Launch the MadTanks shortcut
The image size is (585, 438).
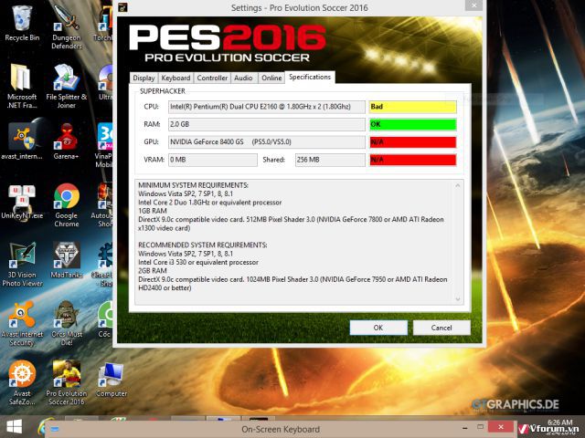click(x=67, y=260)
